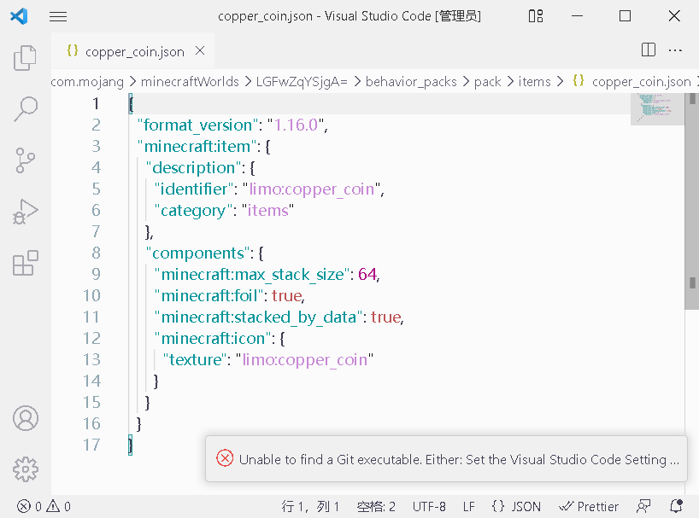699x518 pixels.
Task: Click the vertical editor scrollbar
Action: click(x=692, y=201)
